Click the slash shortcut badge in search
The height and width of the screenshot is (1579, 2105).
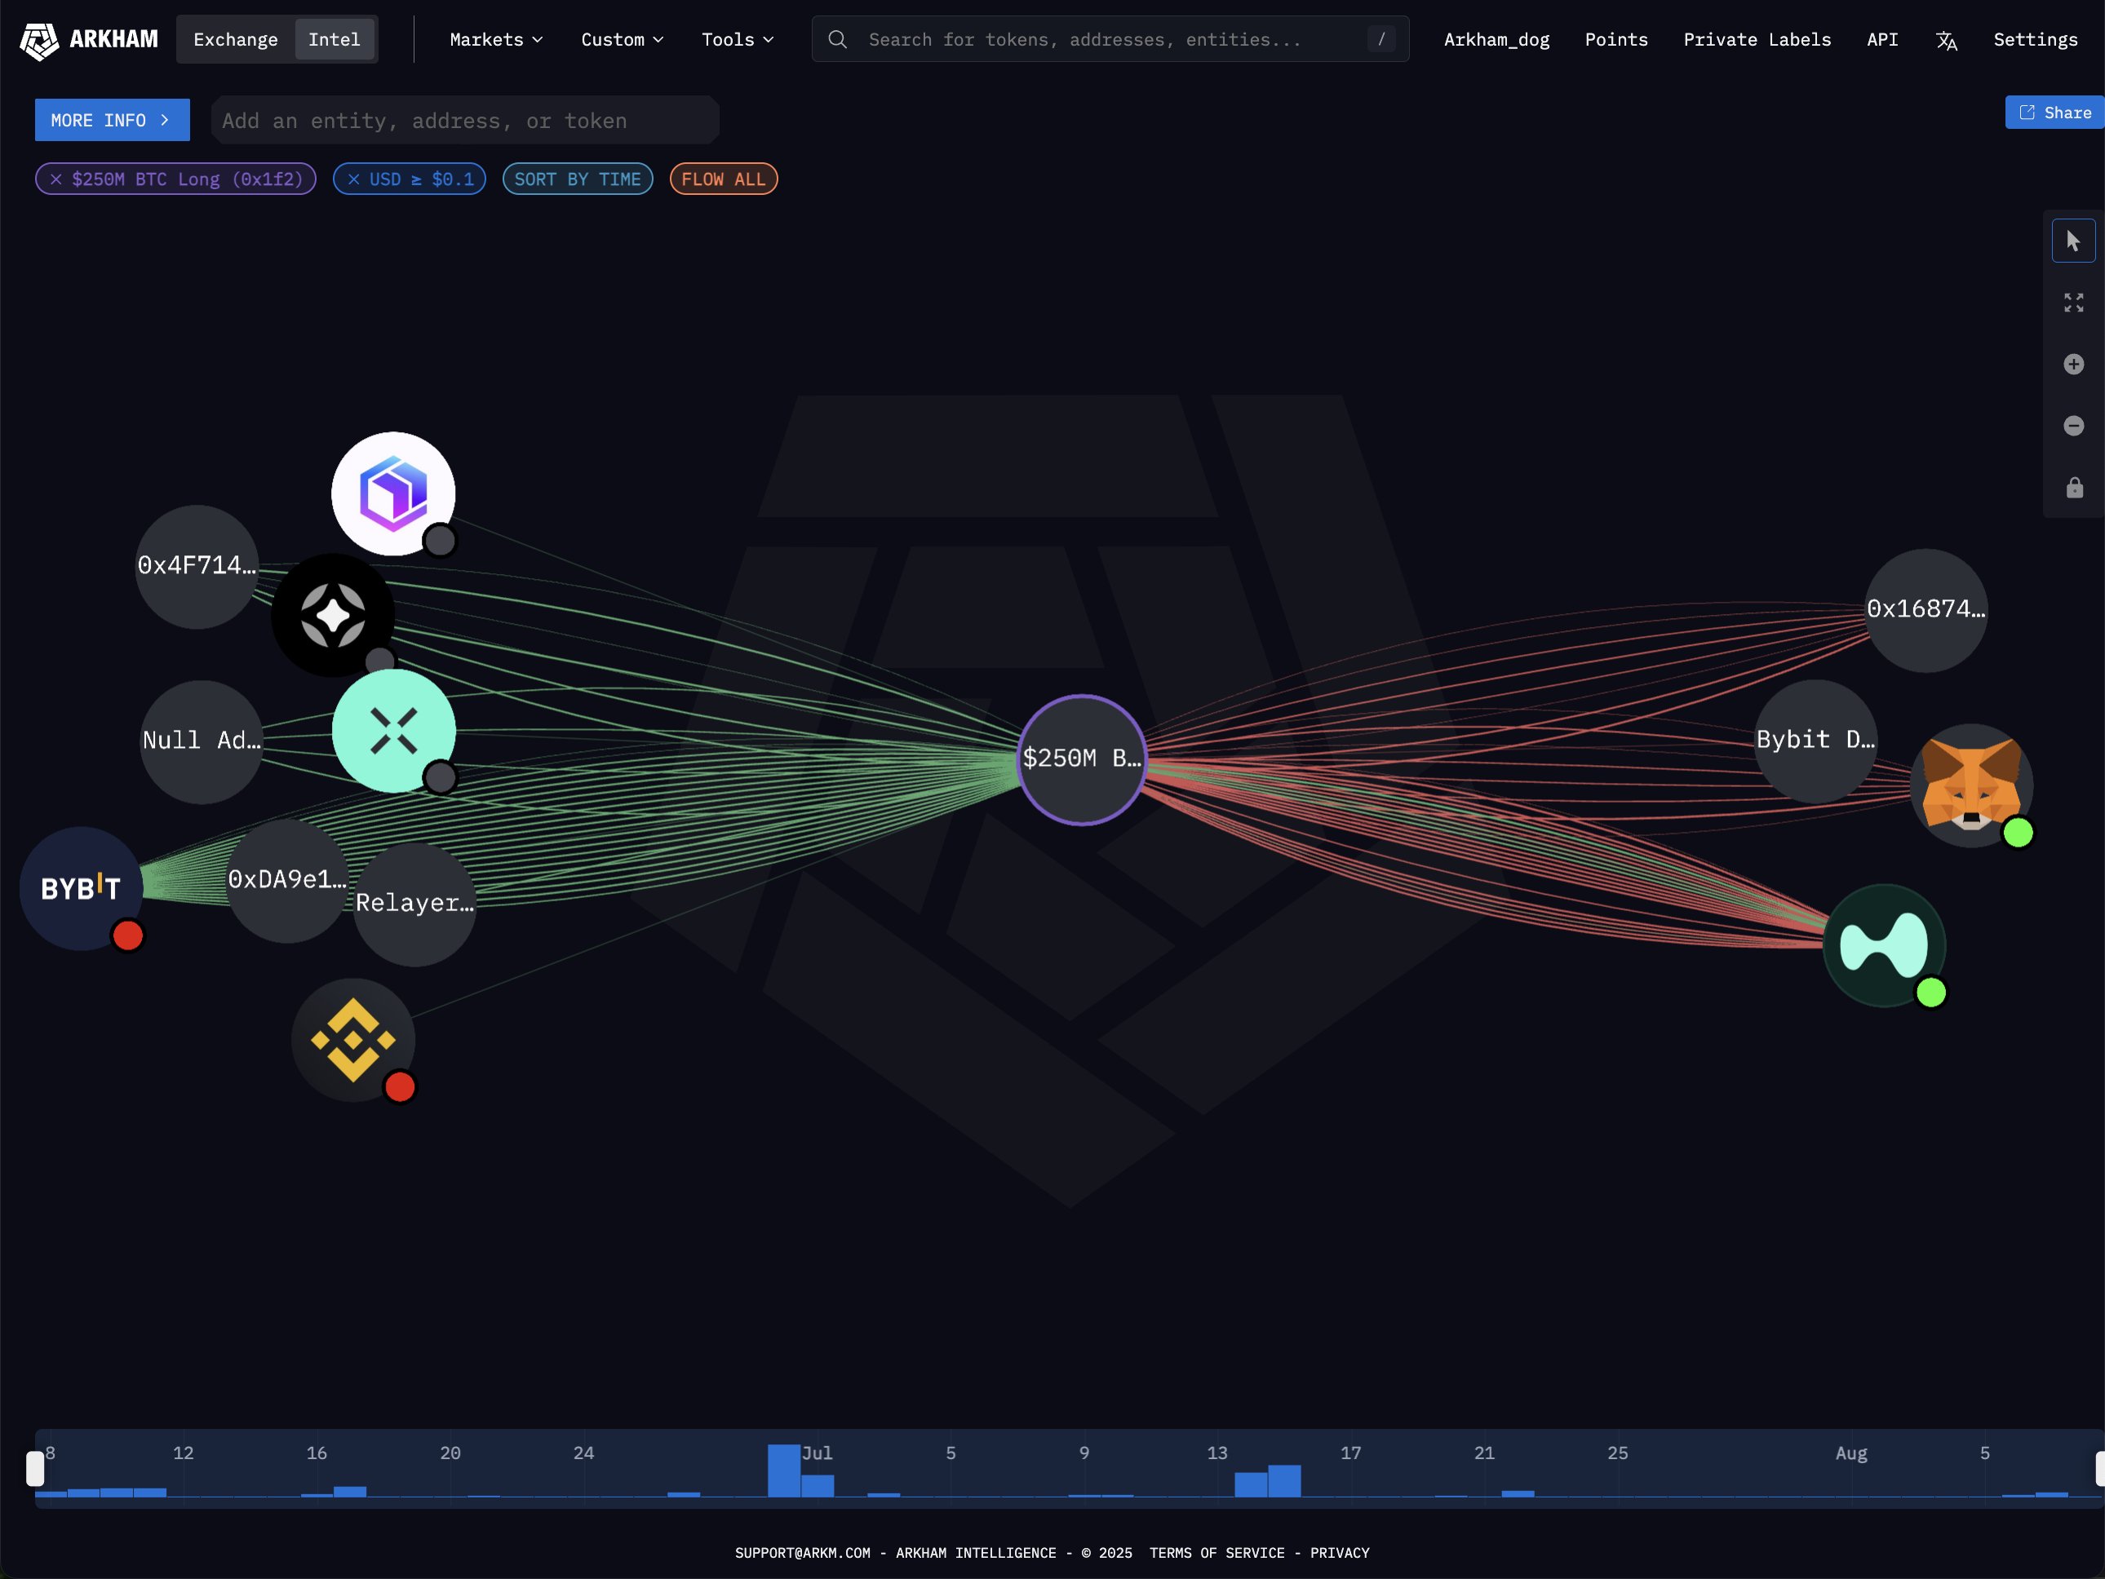(x=1380, y=39)
